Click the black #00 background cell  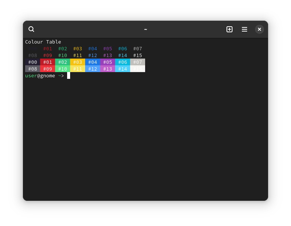point(33,62)
